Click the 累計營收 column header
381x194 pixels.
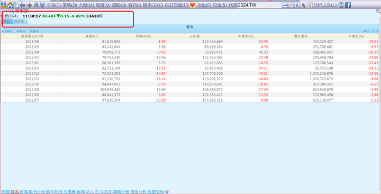301,36
